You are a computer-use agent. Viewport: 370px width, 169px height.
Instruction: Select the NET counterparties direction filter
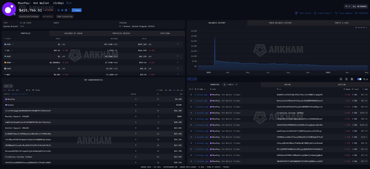pyautogui.click(x=17, y=90)
